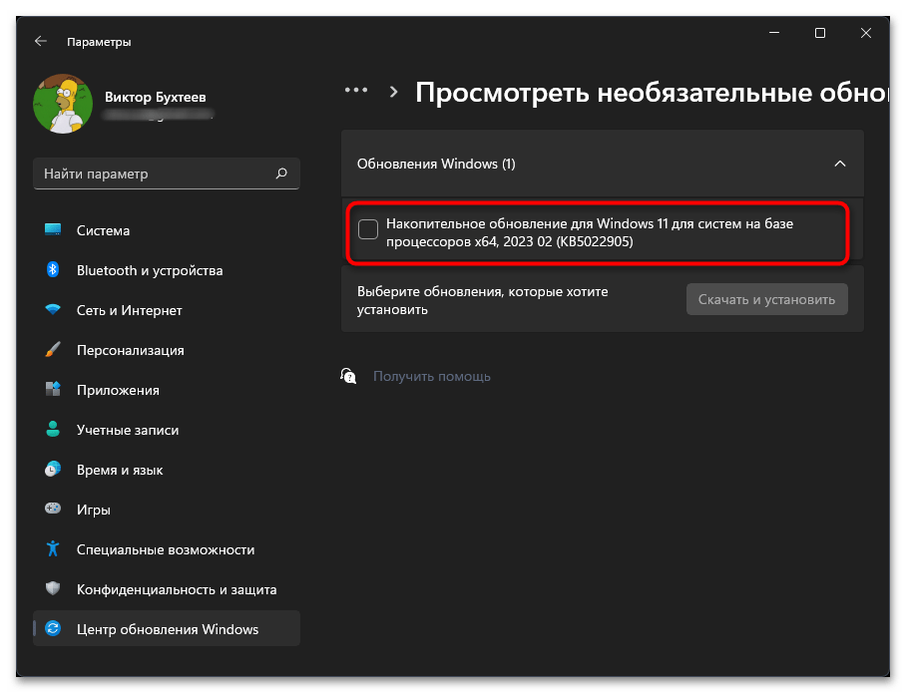Open Специальные возможности section
906x693 pixels.
pos(167,549)
